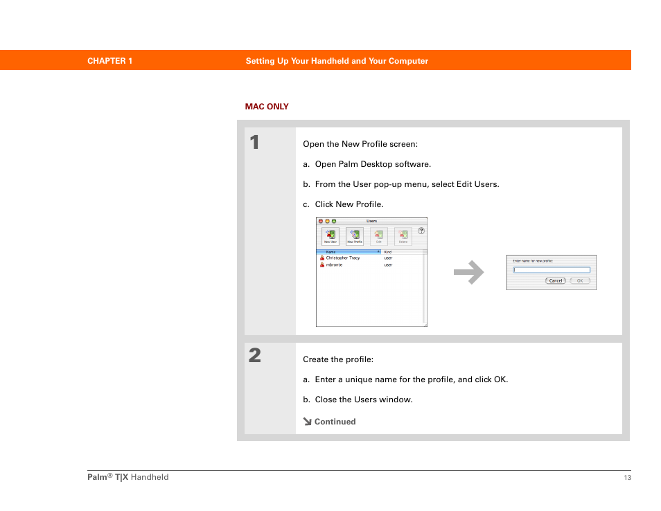Viewport: 661px width, 511px height.
Task: Open help with the question mark icon
Action: [x=421, y=231]
